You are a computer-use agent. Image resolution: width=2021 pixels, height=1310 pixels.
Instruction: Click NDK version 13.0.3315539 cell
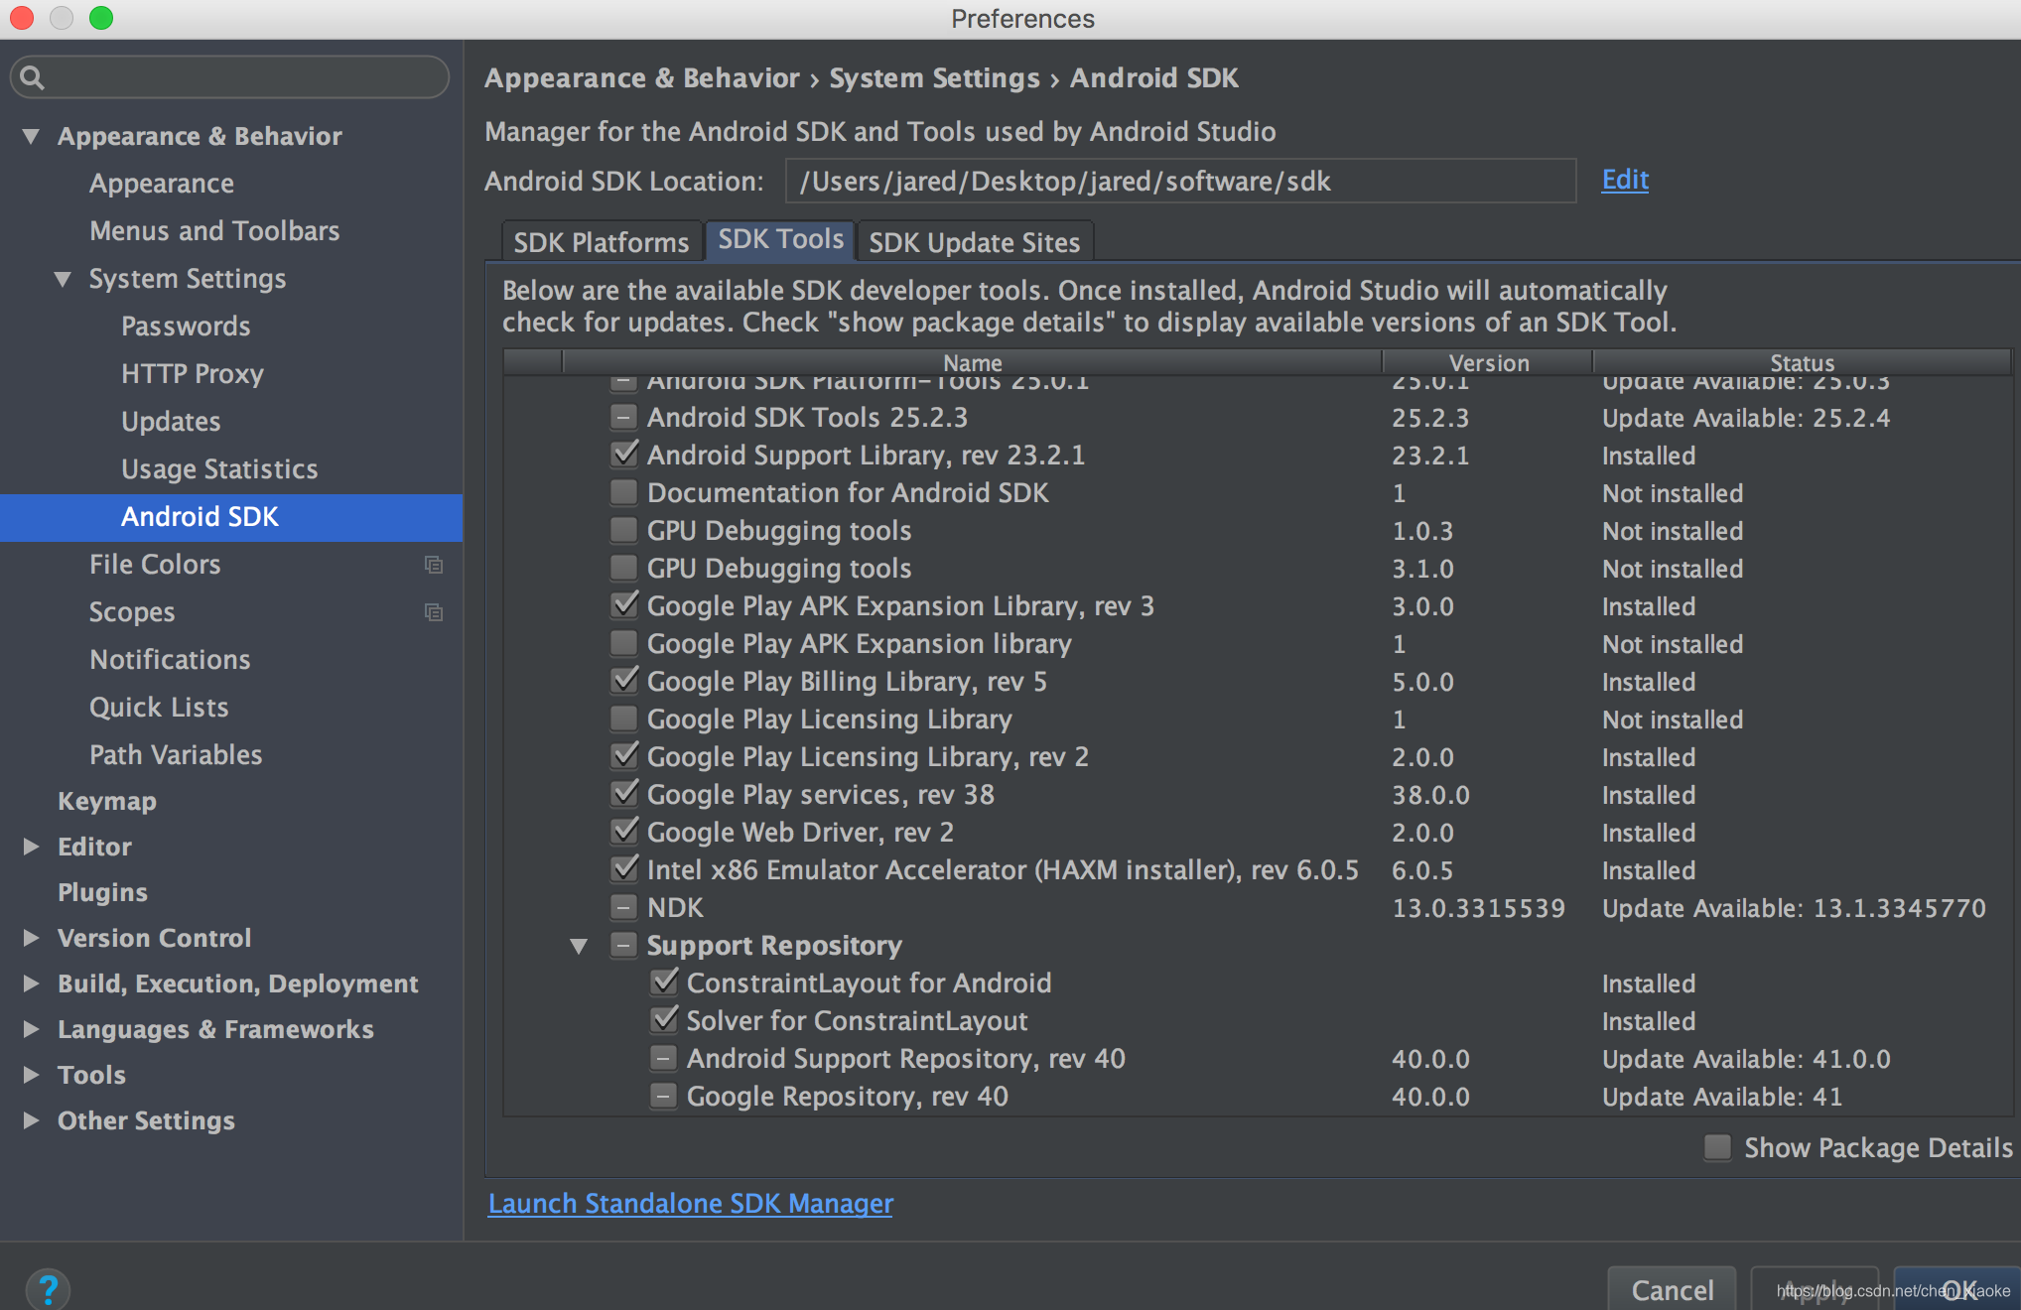tap(1478, 908)
